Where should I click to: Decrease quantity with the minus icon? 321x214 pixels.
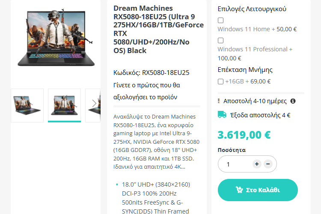268,164
